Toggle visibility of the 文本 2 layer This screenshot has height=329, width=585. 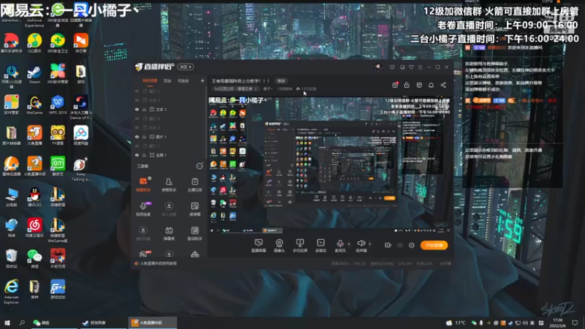[137, 127]
